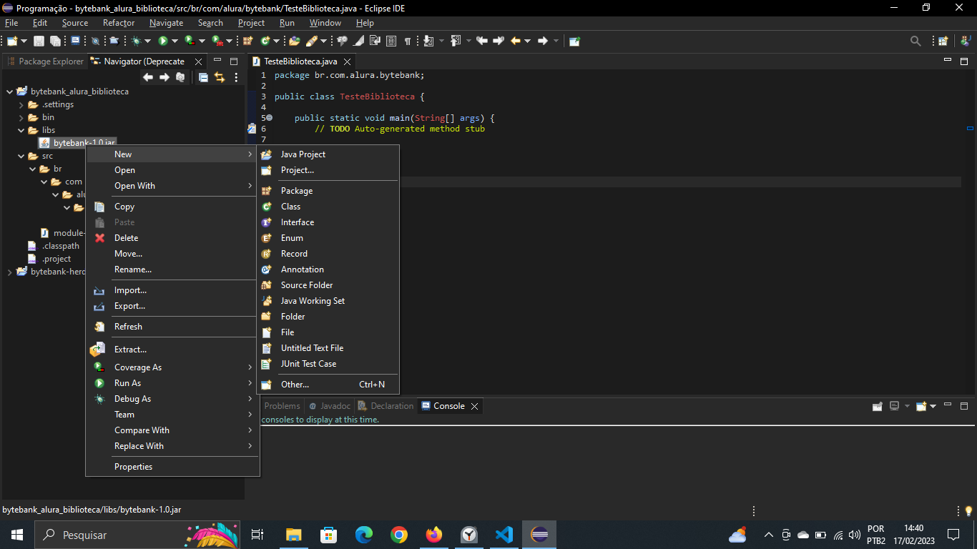Click the green Run toolbar button
This screenshot has width=977, height=549.
click(x=163, y=41)
